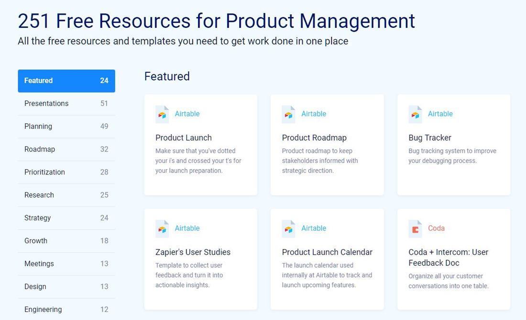
Task: Click the Coda icon on User Feedback Doc card
Action: [x=415, y=229]
